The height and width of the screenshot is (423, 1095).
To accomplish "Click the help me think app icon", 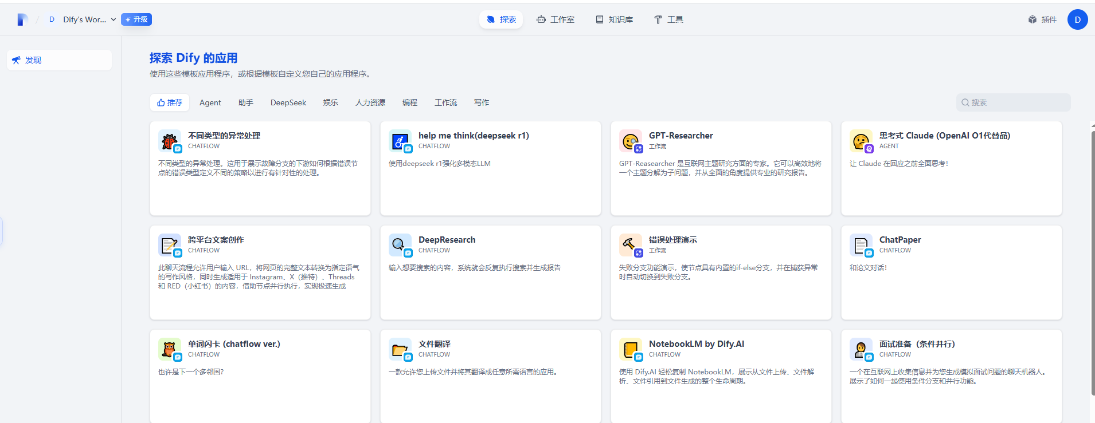I will click(x=400, y=141).
